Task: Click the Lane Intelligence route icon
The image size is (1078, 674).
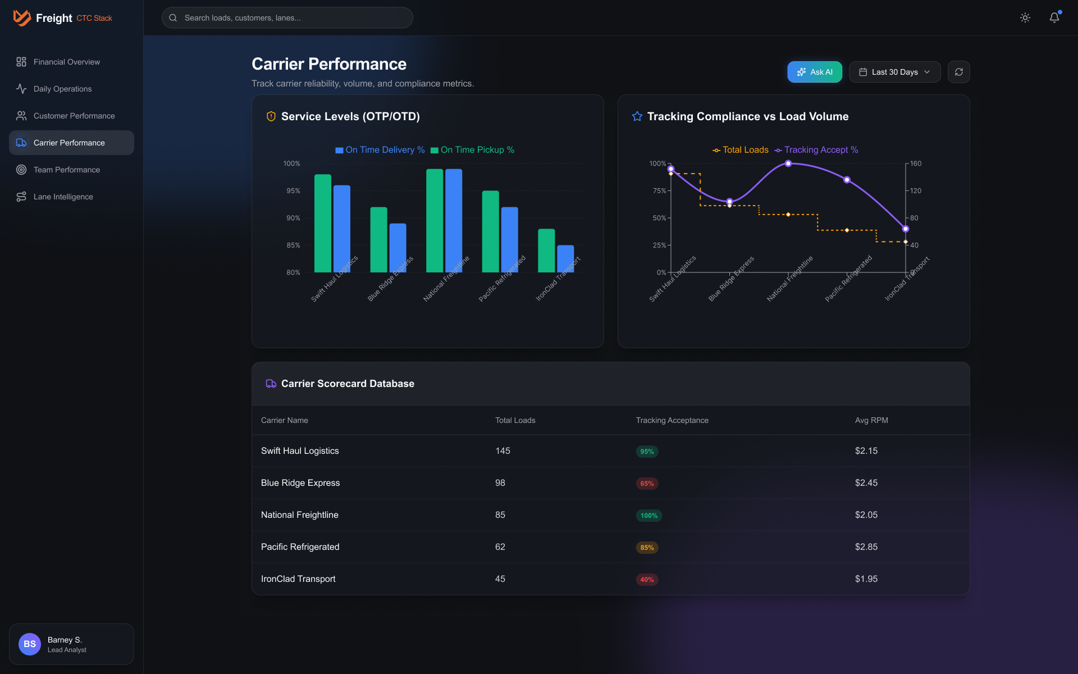Action: 21,197
